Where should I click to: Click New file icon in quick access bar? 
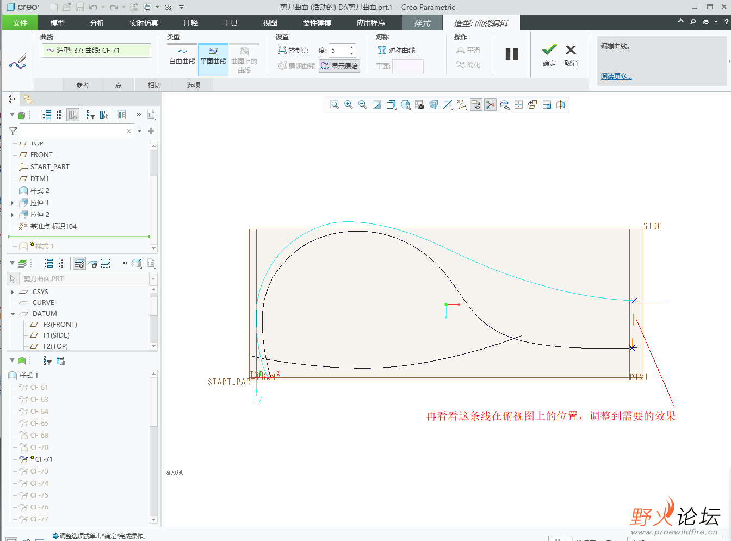[54, 7]
